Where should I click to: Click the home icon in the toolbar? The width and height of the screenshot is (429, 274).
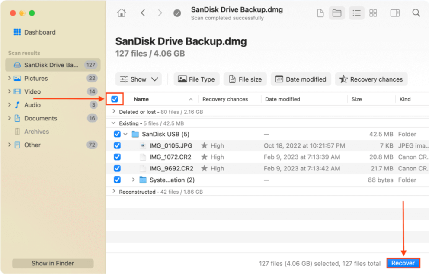tap(122, 13)
